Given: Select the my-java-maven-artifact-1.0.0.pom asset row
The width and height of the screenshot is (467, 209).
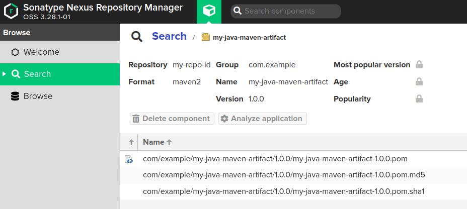Looking at the screenshot, I should [x=293, y=159].
